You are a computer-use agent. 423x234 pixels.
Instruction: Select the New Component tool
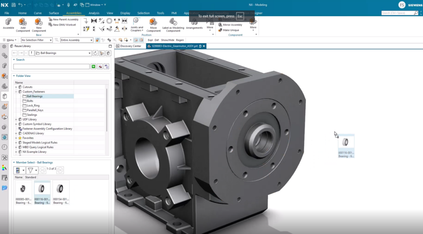(39, 22)
